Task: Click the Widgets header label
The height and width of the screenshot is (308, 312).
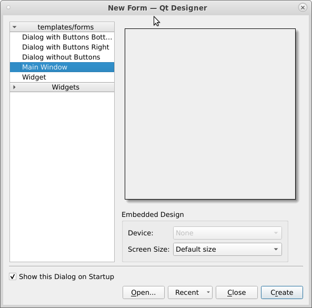Action: coord(66,87)
